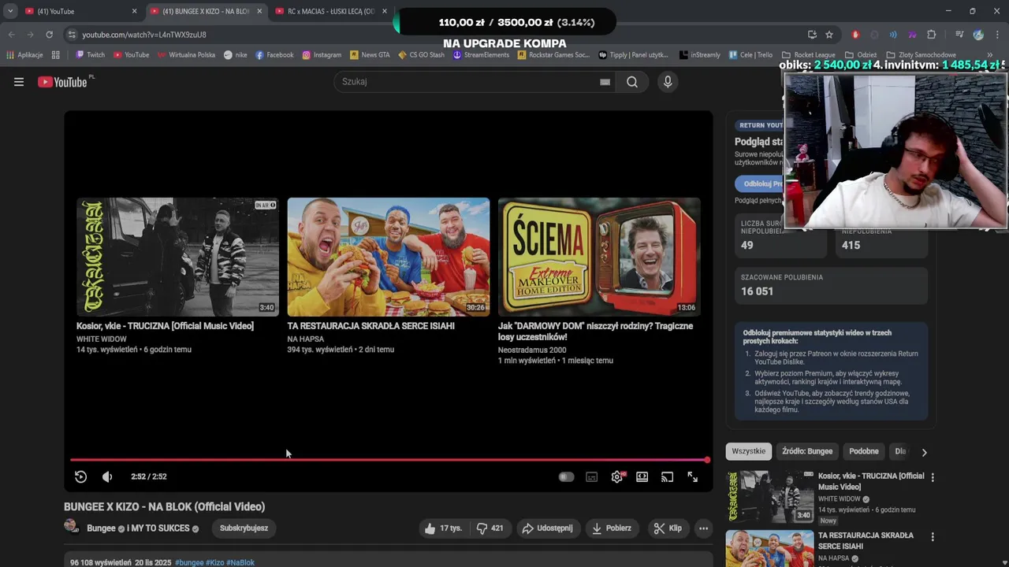Open the tab search dropdown arrow
Viewport: 1009px width, 567px height.
(10, 11)
